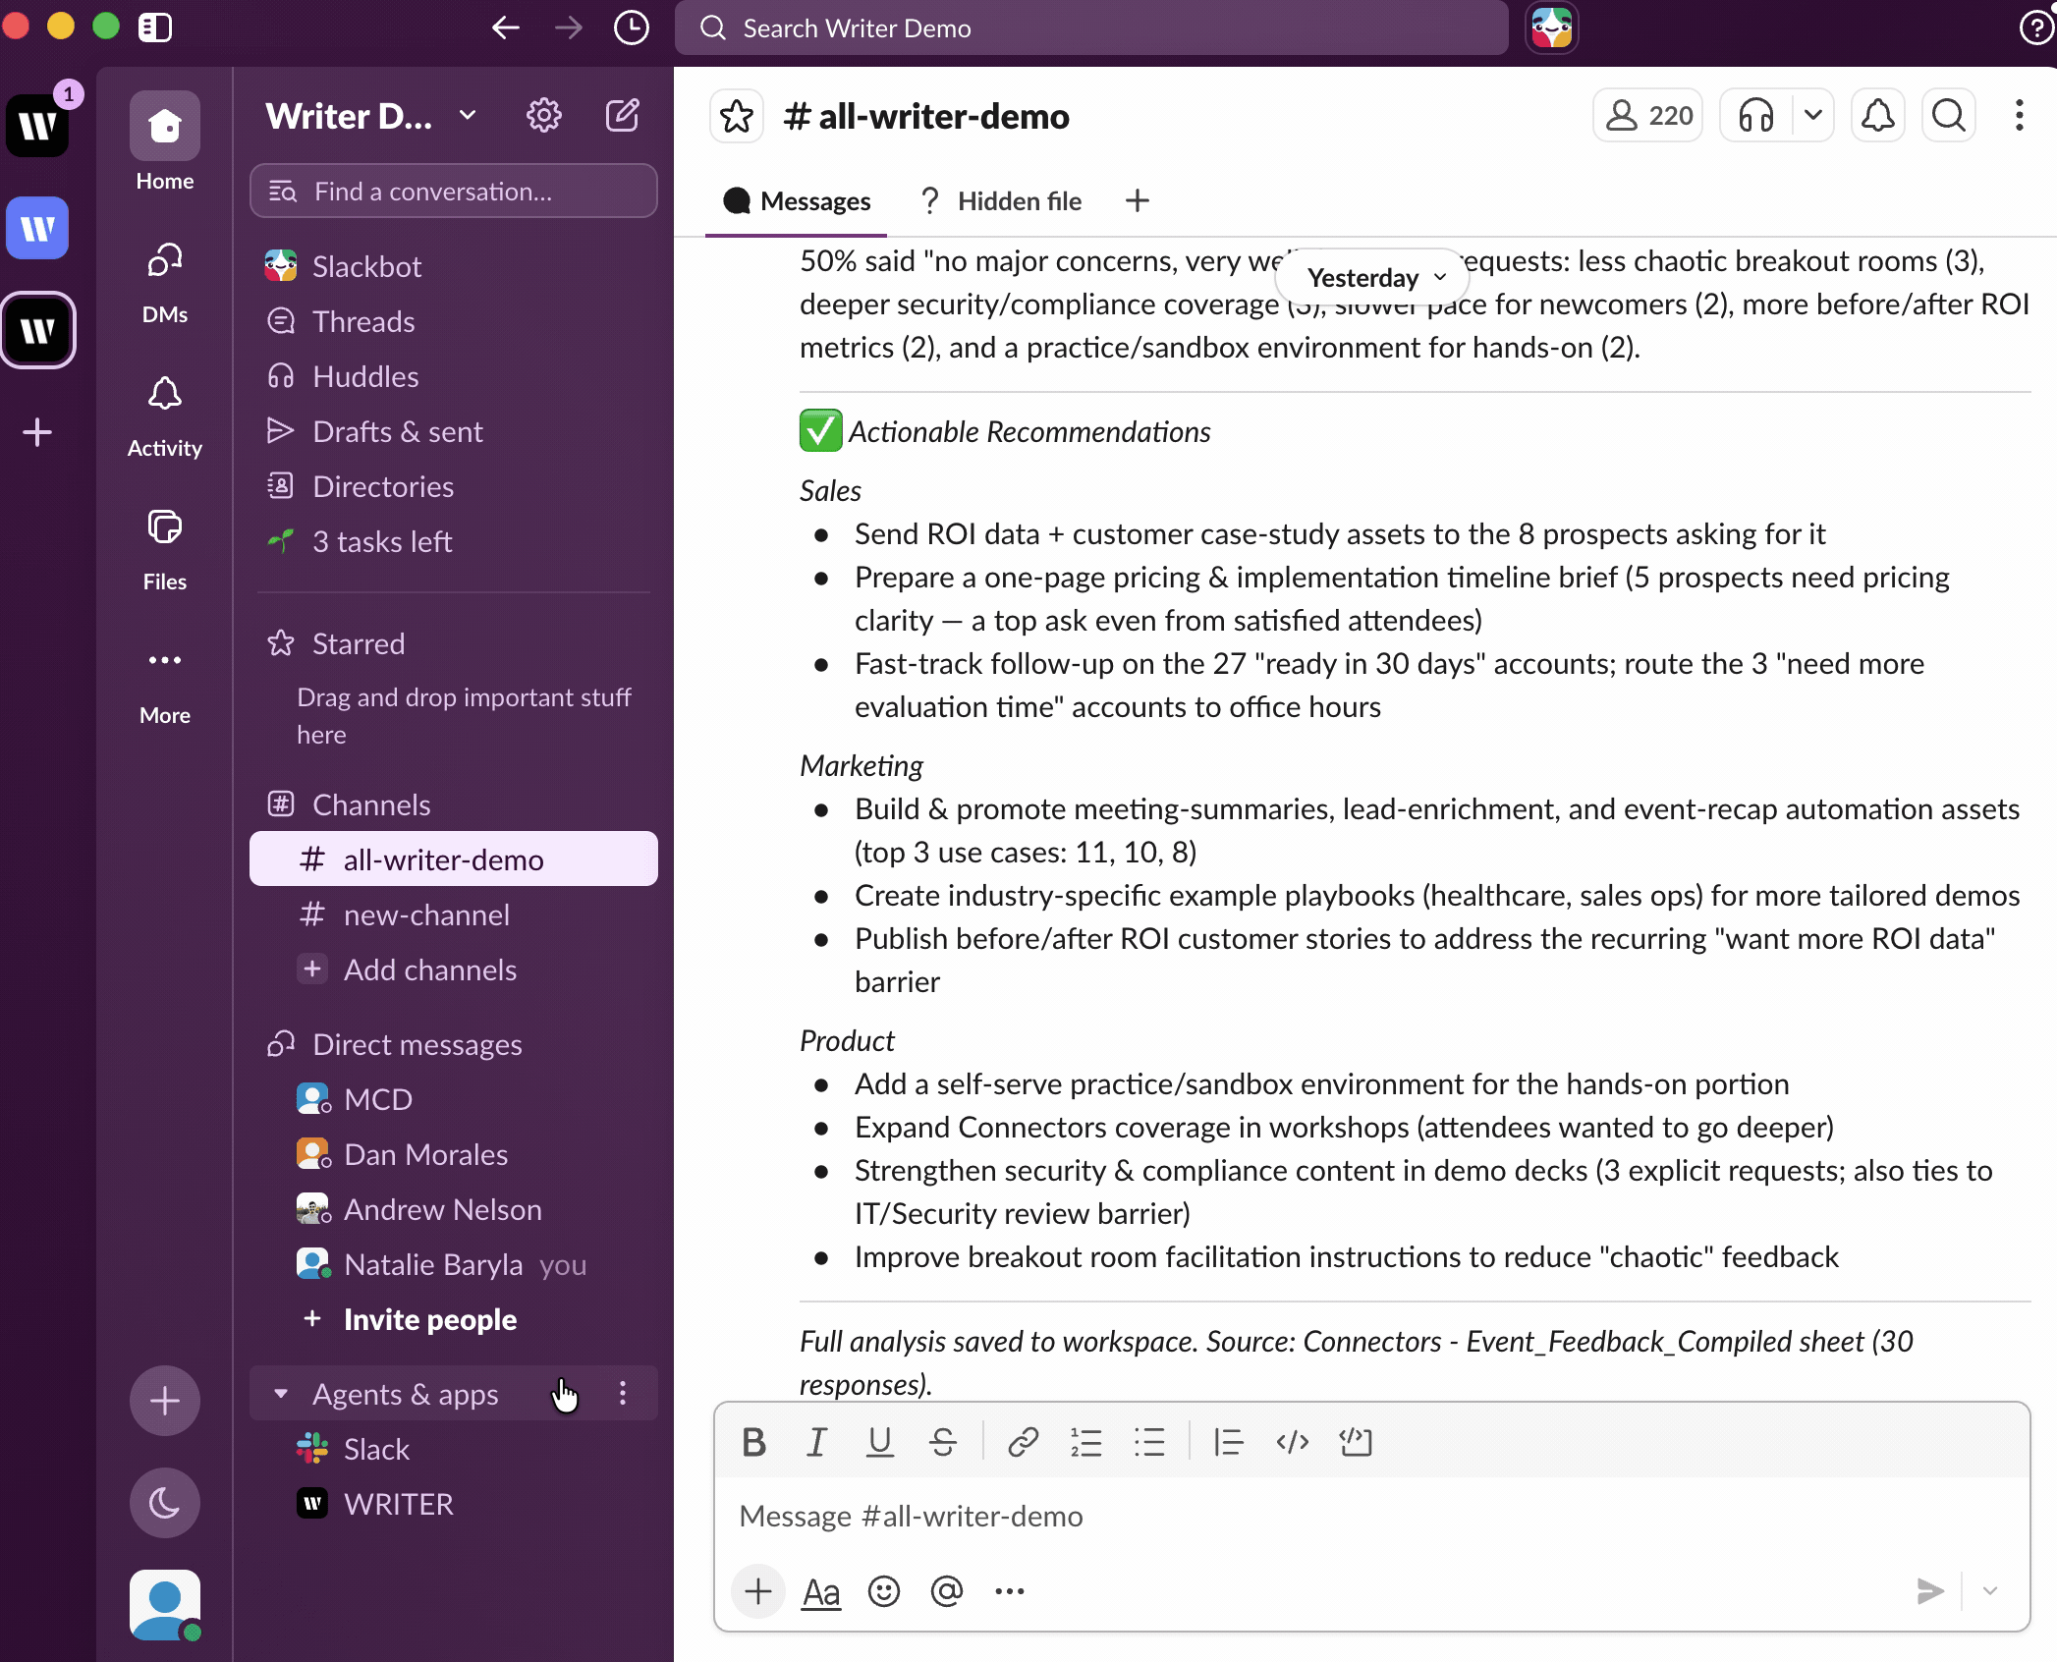
Task: Open Threads in the sidebar
Action: pyautogui.click(x=454, y=321)
